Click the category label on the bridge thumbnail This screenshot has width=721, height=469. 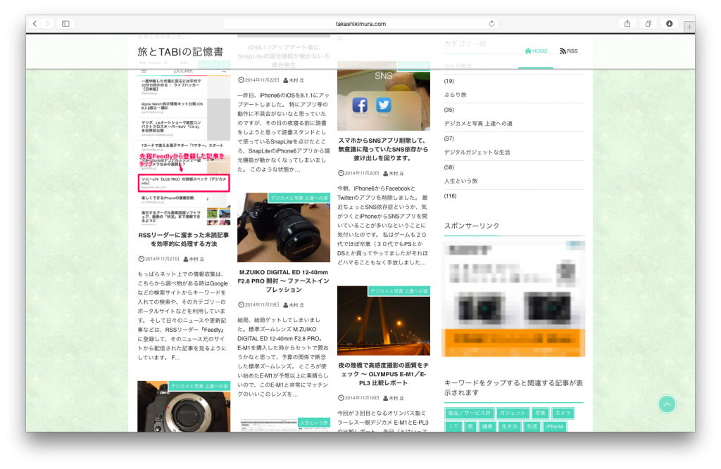(399, 291)
